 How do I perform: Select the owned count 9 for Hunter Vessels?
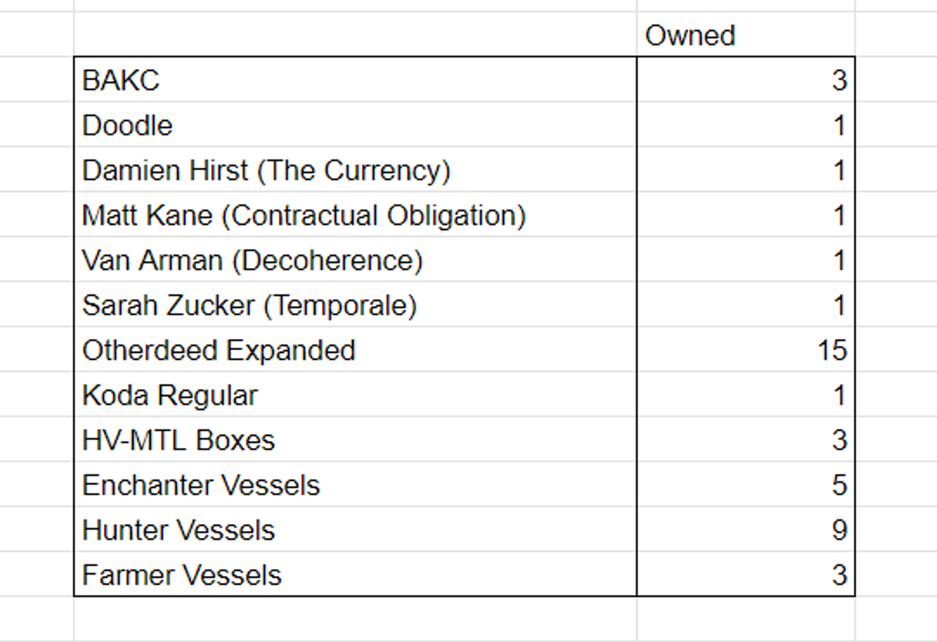[x=839, y=530]
